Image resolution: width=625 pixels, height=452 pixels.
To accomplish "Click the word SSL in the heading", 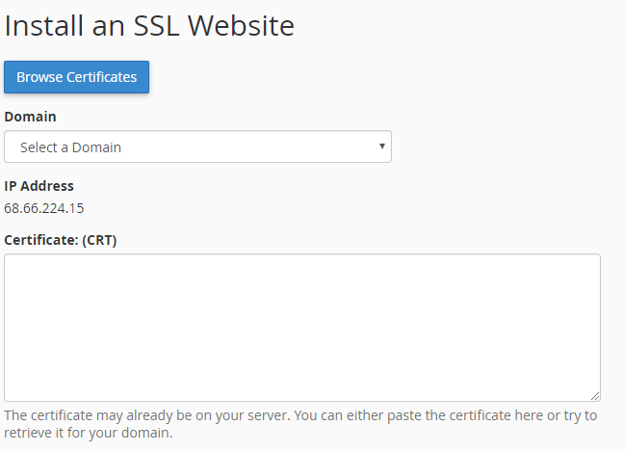I will pyautogui.click(x=156, y=26).
